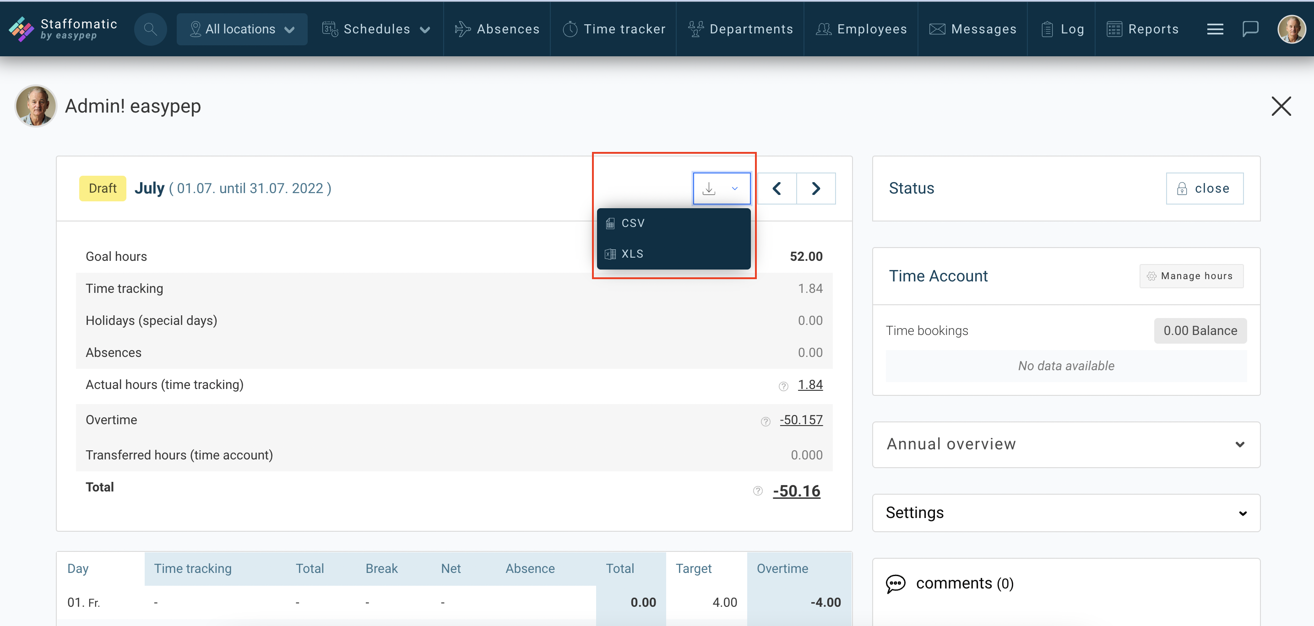Click the Overtime help question icon
1314x626 pixels.
[765, 421]
